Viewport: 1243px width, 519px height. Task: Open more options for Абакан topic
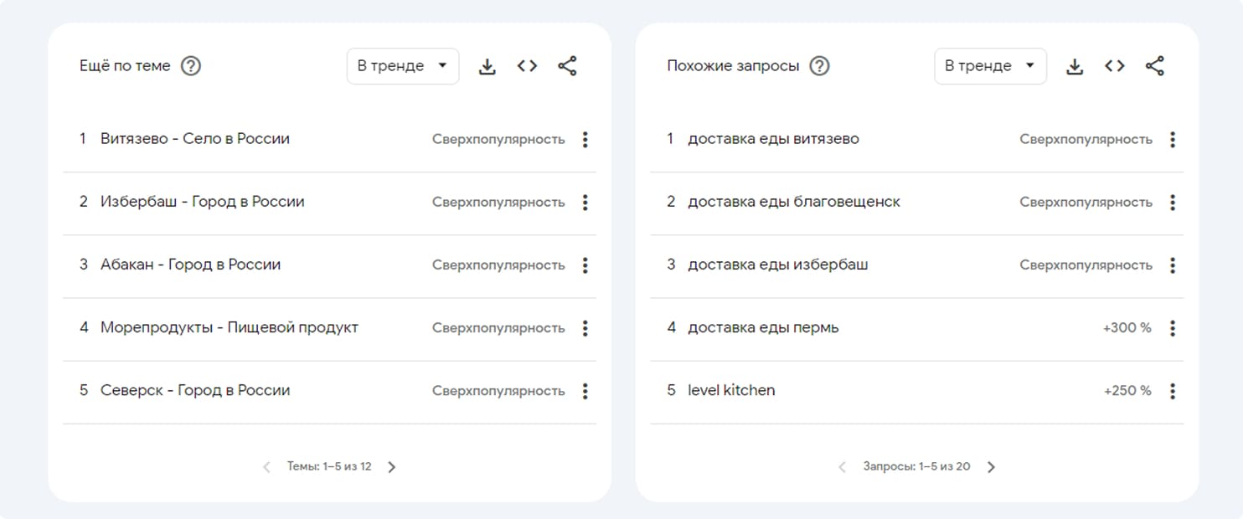pos(585,265)
